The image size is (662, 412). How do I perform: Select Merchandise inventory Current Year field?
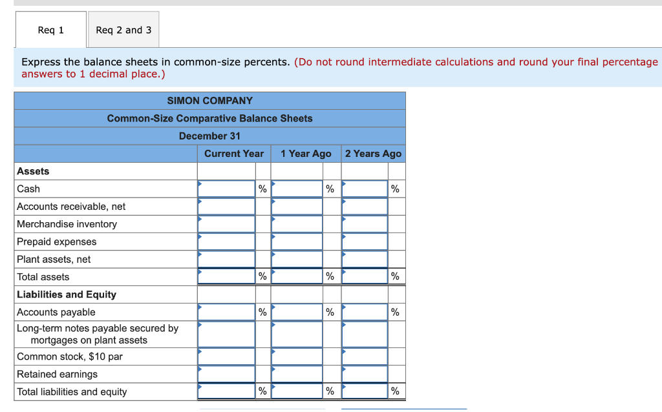point(226,224)
